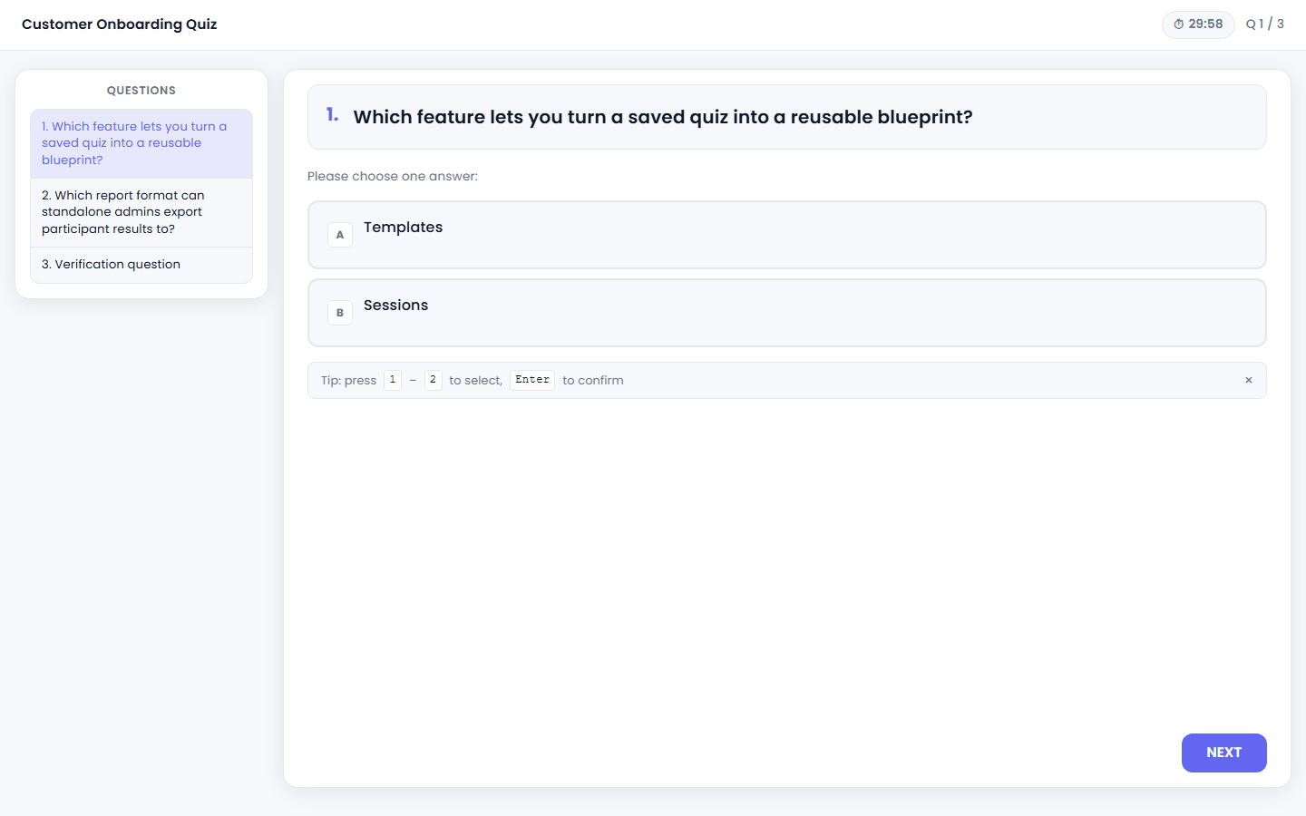Go to question 2 about report format

tap(141, 212)
